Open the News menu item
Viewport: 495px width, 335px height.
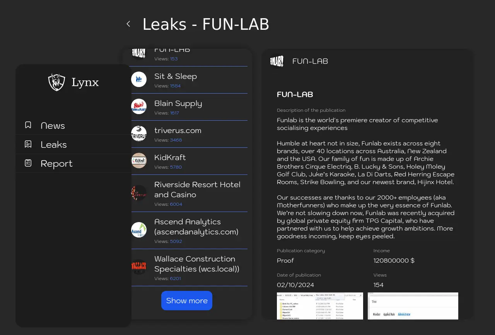tap(53, 126)
